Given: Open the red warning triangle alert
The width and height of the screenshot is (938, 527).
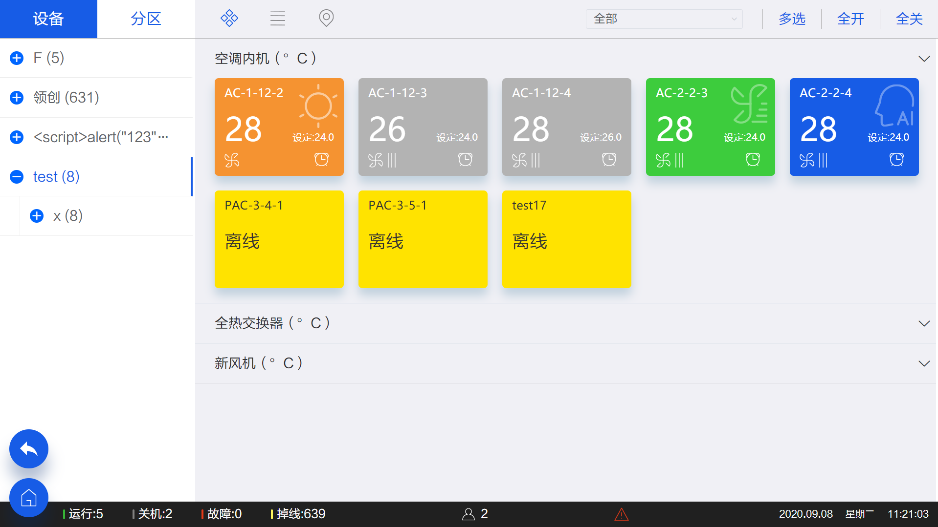Looking at the screenshot, I should (x=621, y=514).
